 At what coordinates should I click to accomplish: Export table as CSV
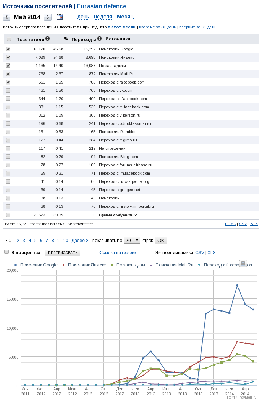tap(243, 224)
